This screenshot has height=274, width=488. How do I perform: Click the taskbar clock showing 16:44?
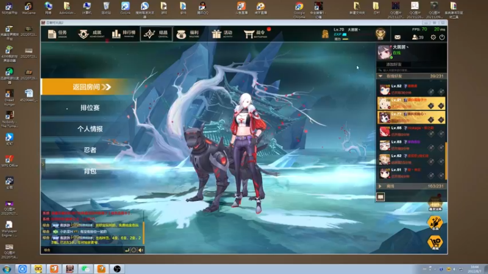tap(475, 269)
